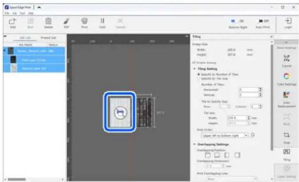The width and height of the screenshot is (299, 182).
Task: Open Color Replacement in the sidebar
Action: (x=287, y=95)
